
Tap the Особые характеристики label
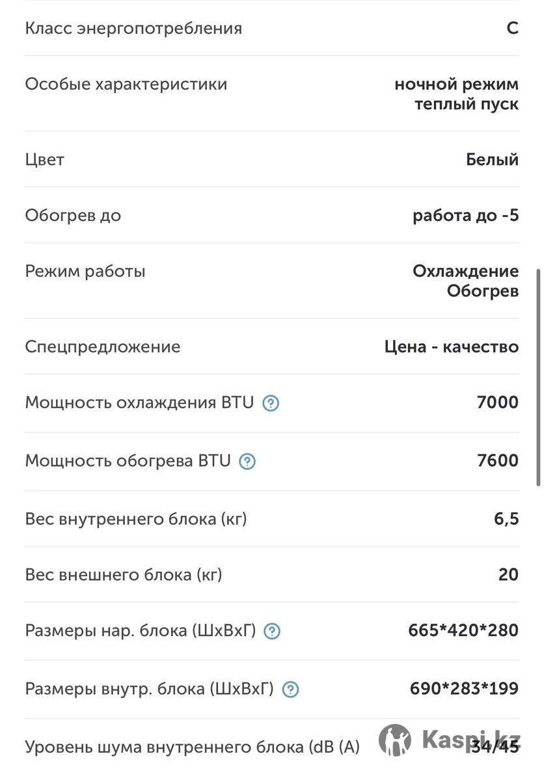126,84
